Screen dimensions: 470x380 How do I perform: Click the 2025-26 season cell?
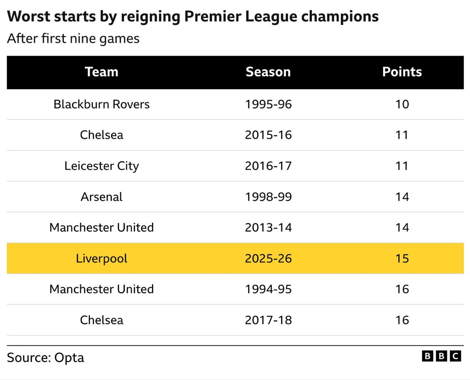tap(268, 259)
